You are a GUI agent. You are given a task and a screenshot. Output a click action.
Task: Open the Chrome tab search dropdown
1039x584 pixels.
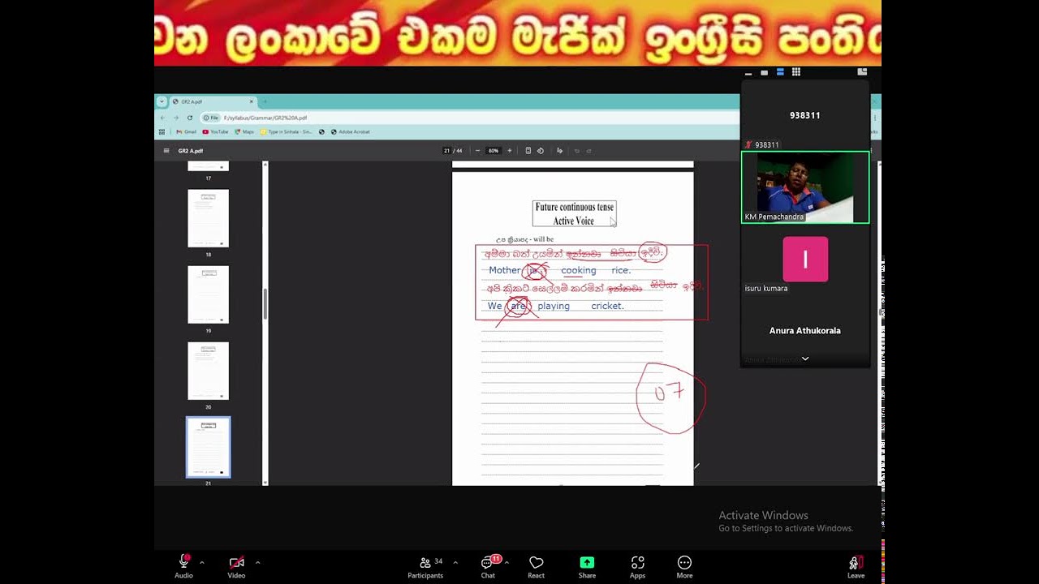coord(162,101)
